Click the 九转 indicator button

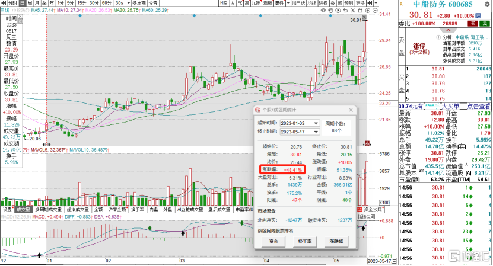pyautogui.click(x=256, y=3)
